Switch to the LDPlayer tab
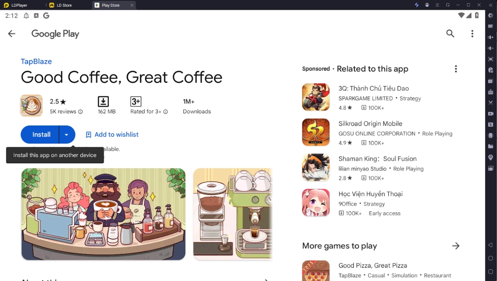The image size is (497, 281). 15,5
